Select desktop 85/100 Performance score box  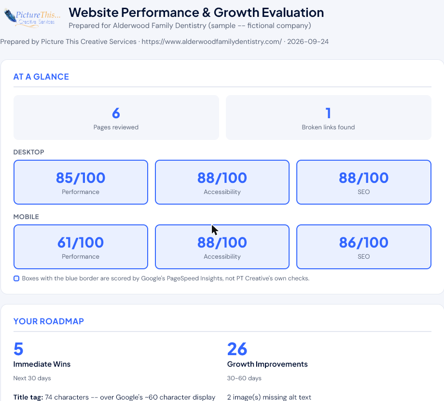tap(81, 182)
